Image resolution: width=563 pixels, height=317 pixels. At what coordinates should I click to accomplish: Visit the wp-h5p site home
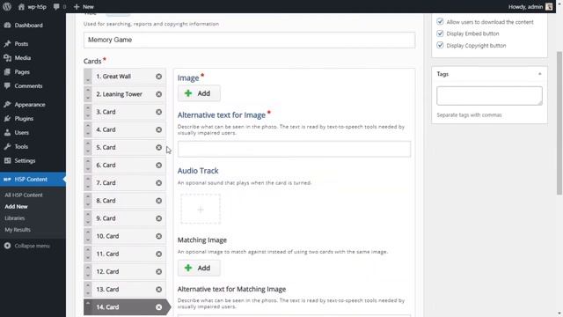point(33,6)
